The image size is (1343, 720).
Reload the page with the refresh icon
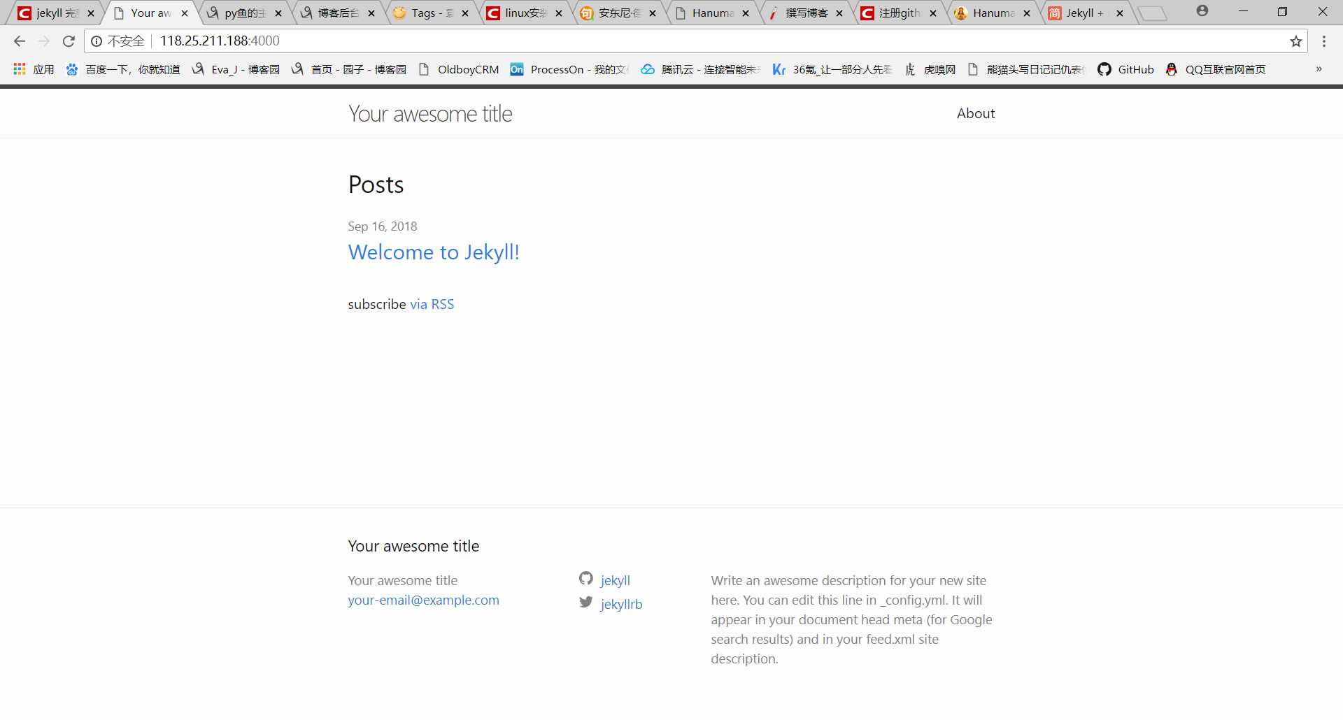point(69,41)
